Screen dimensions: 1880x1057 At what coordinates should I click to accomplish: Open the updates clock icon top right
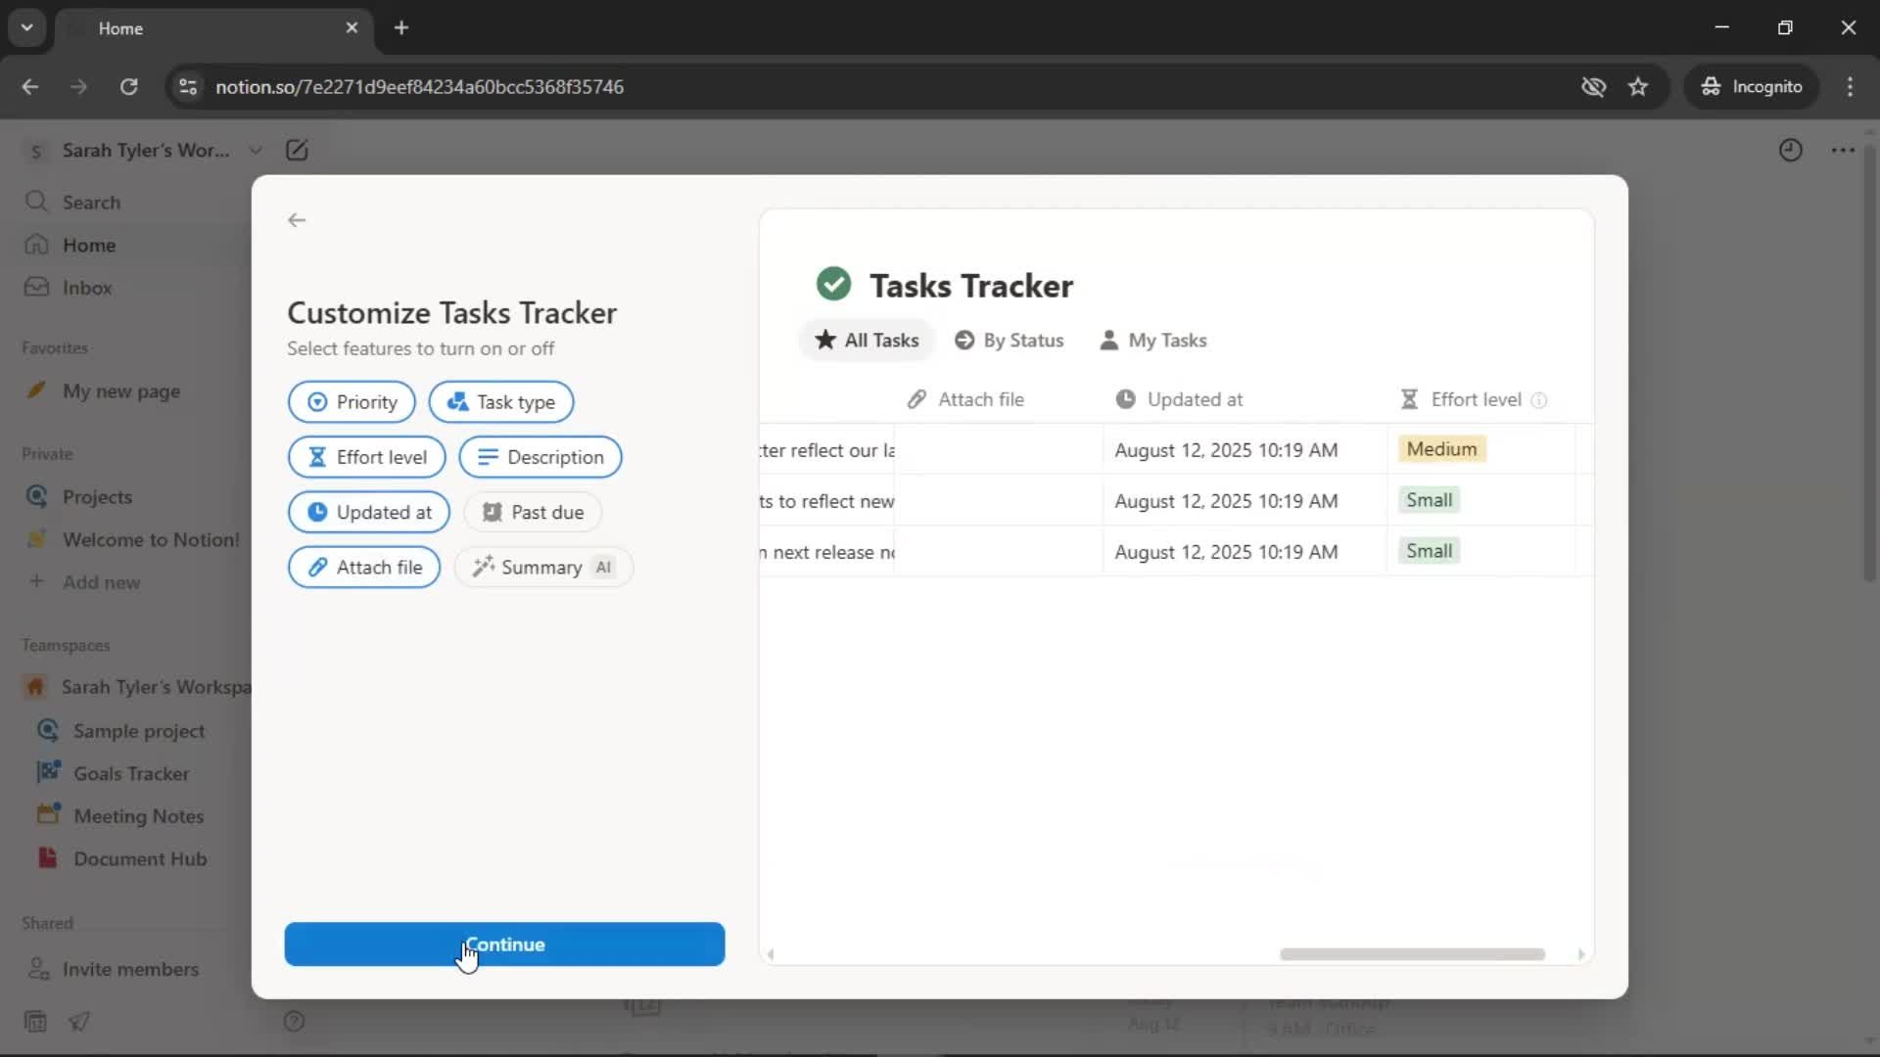[1790, 151]
